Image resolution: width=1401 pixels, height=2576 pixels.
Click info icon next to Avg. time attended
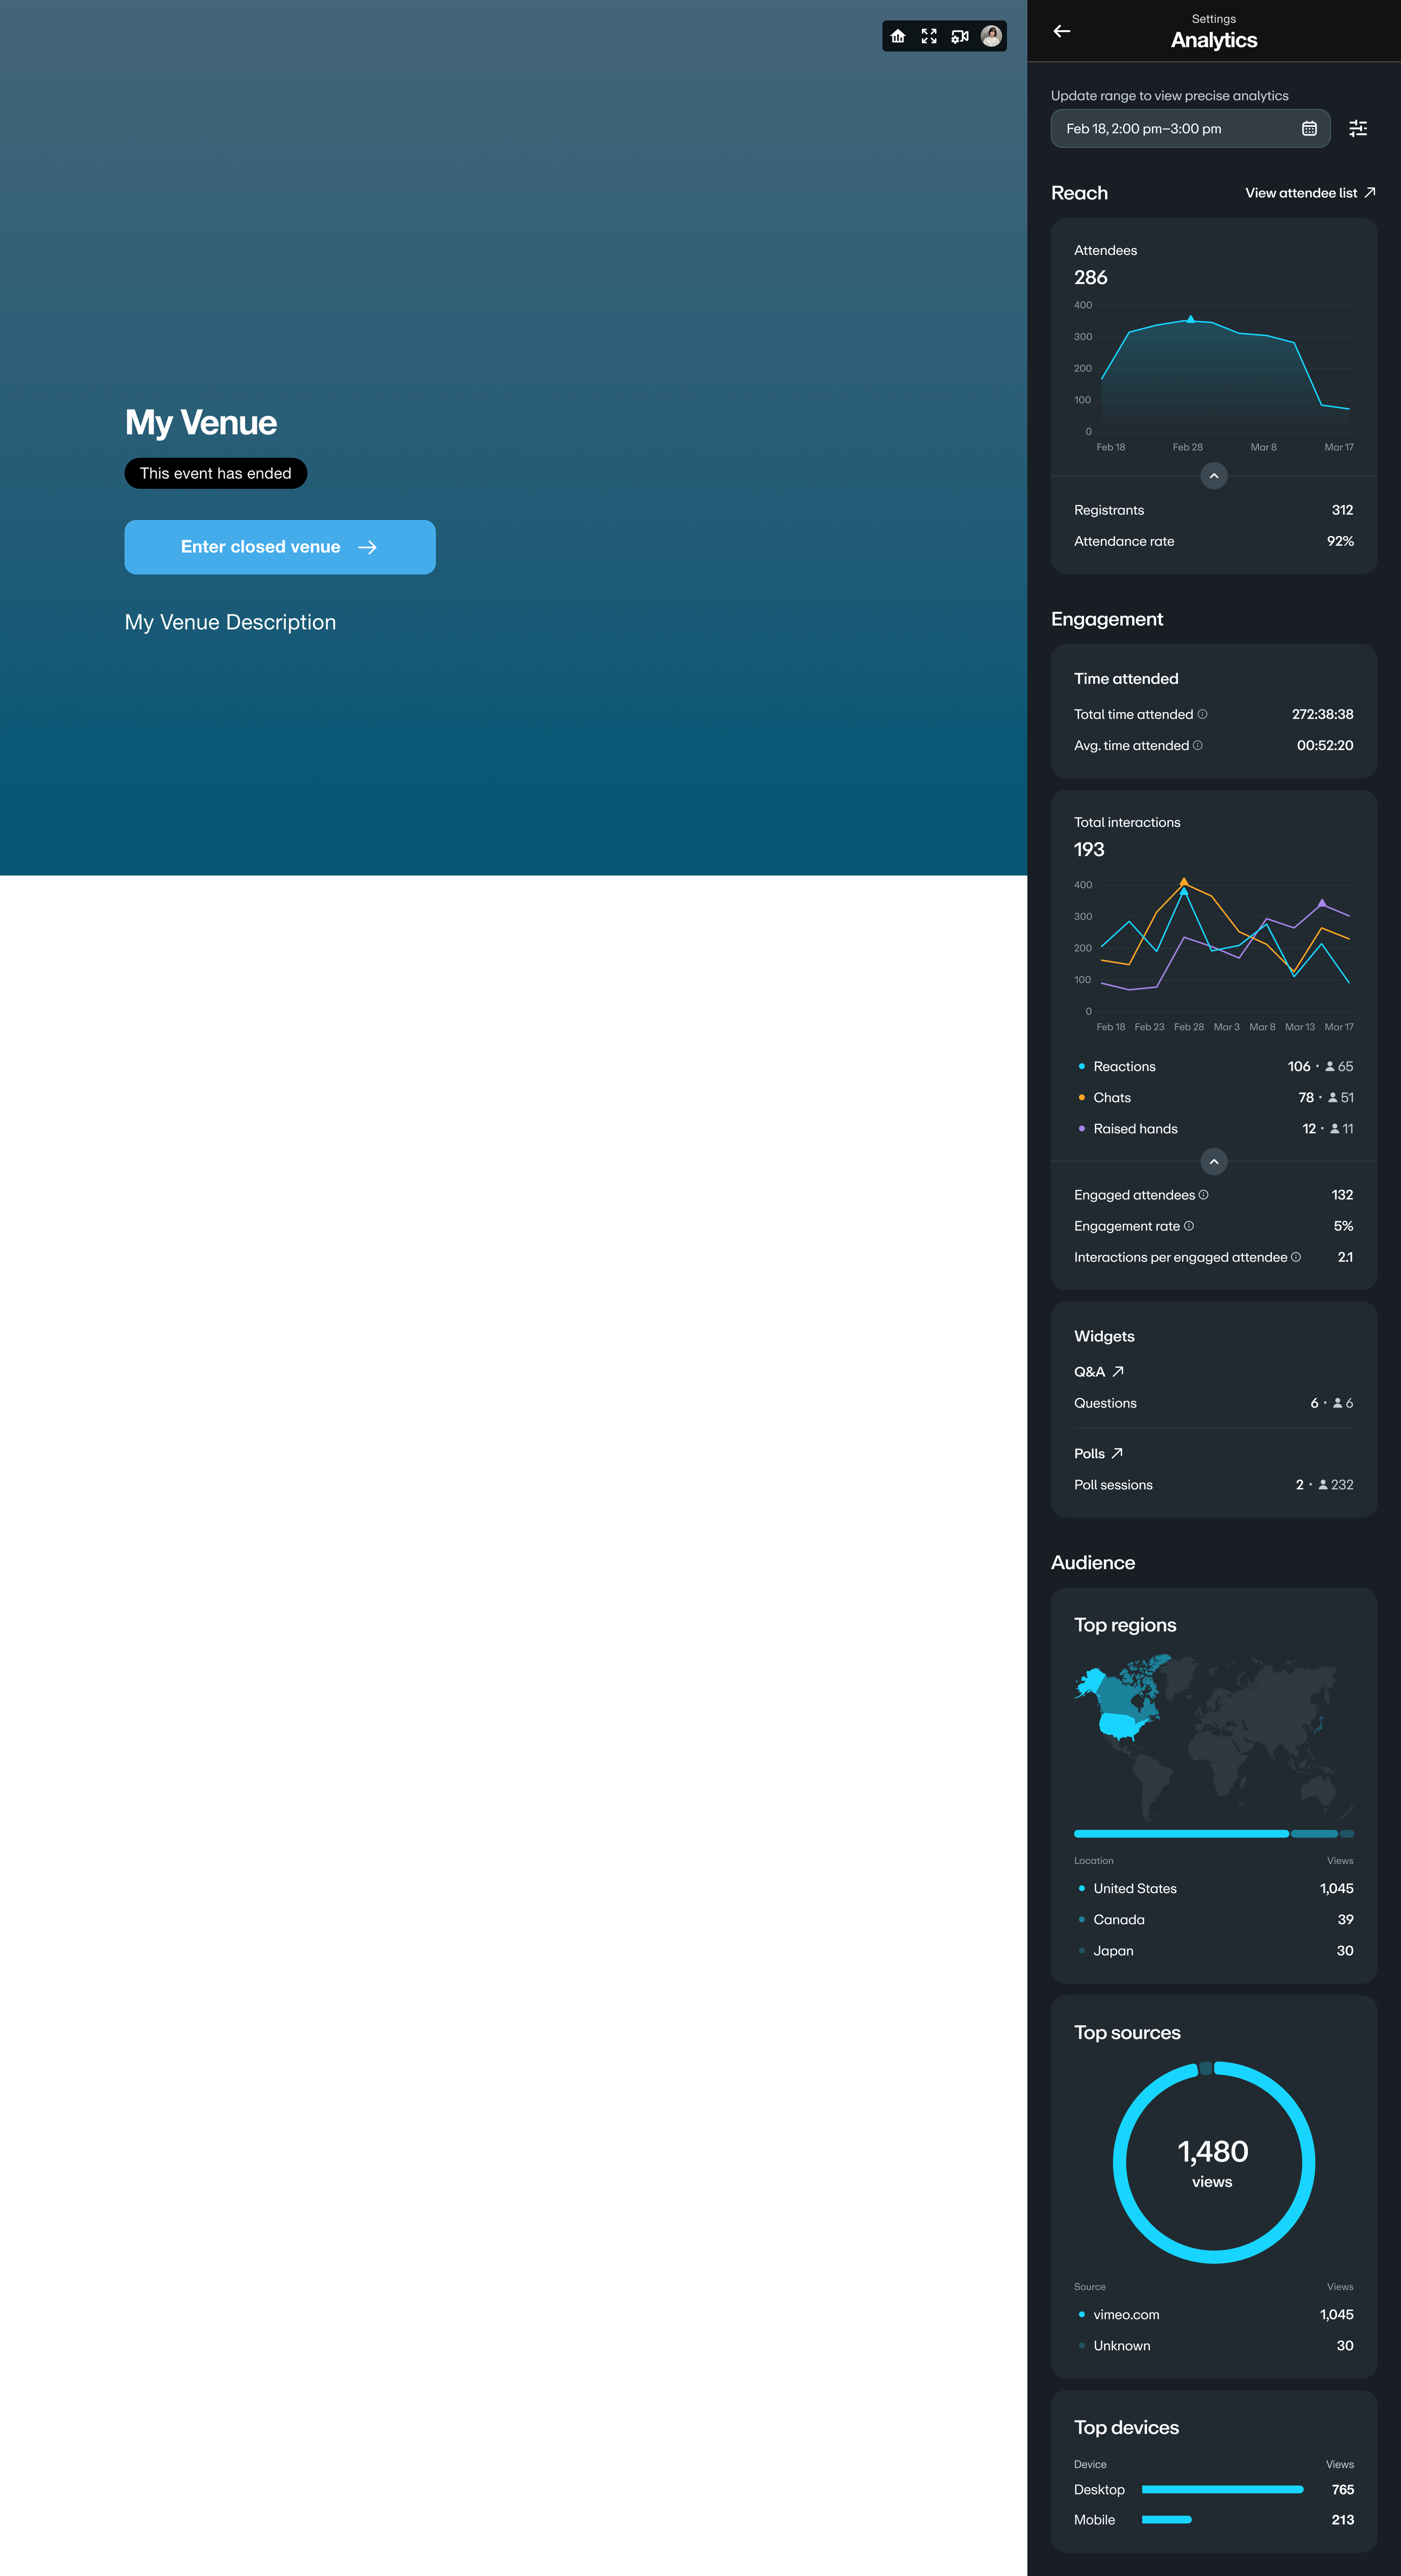point(1198,745)
